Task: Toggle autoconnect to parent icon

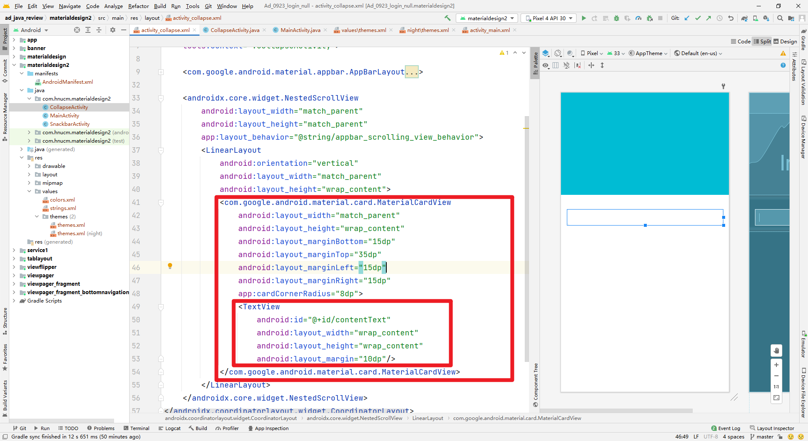Action: pos(567,65)
